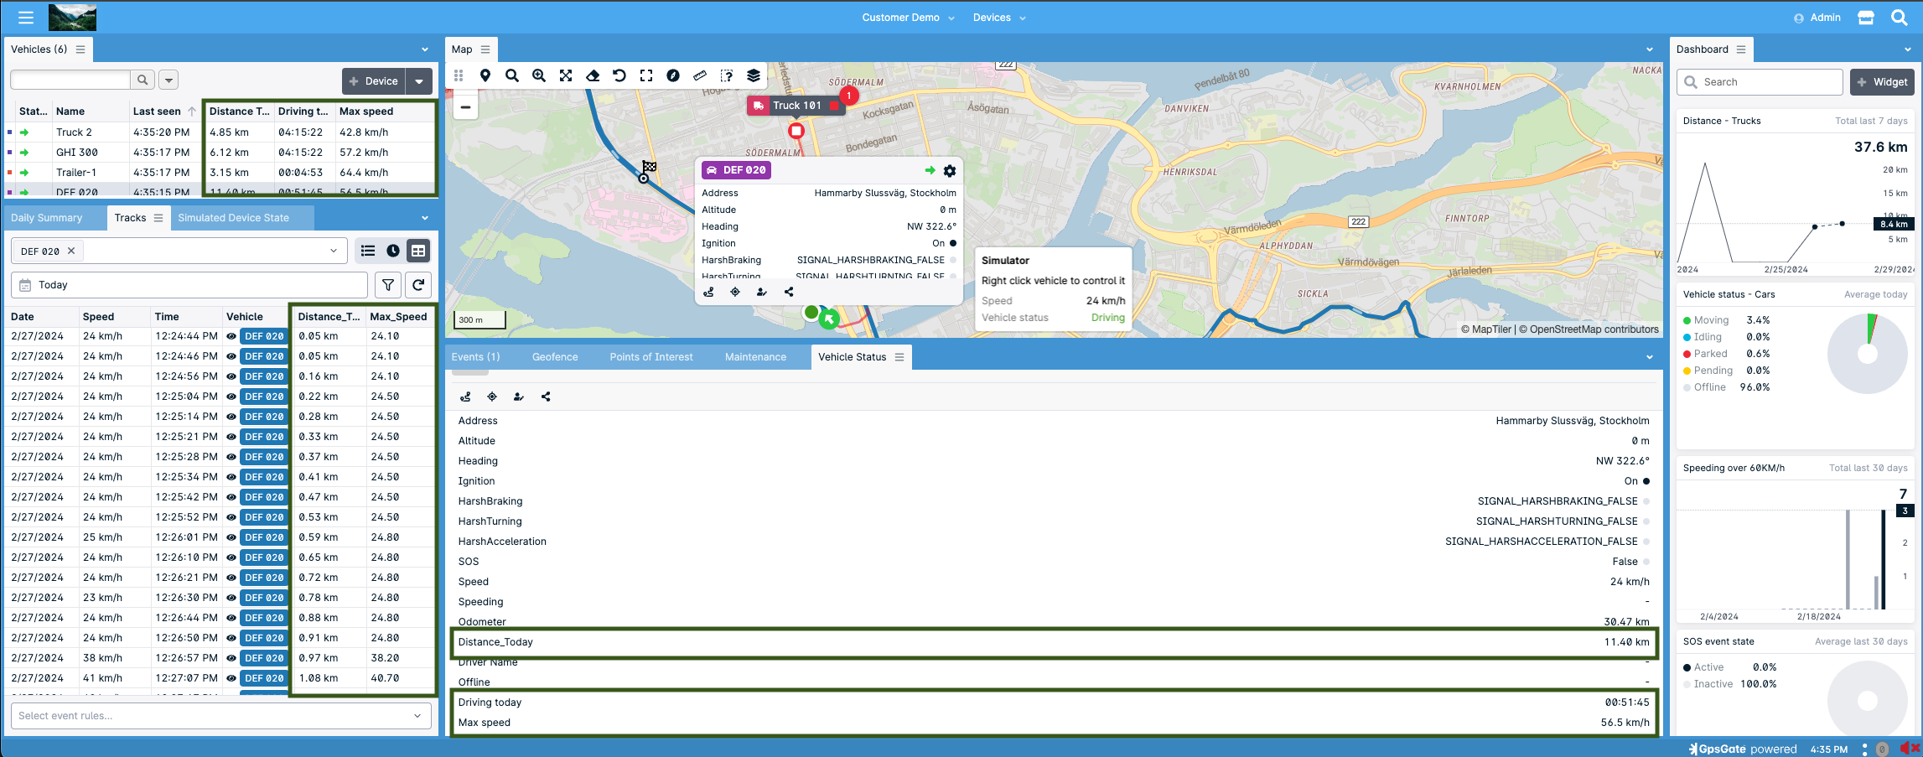Click the +Device button above the vehicles list
The image size is (1923, 757).
374,80
